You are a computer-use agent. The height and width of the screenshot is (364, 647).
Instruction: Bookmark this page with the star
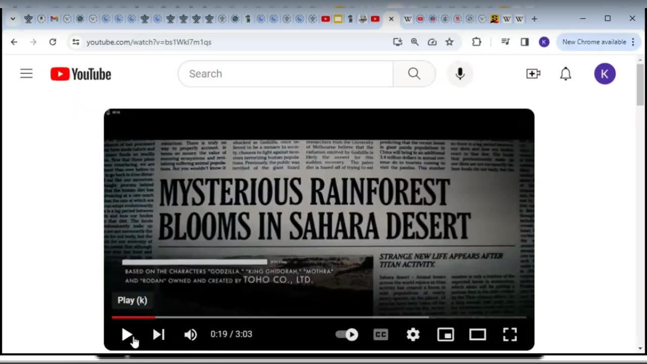(449, 42)
